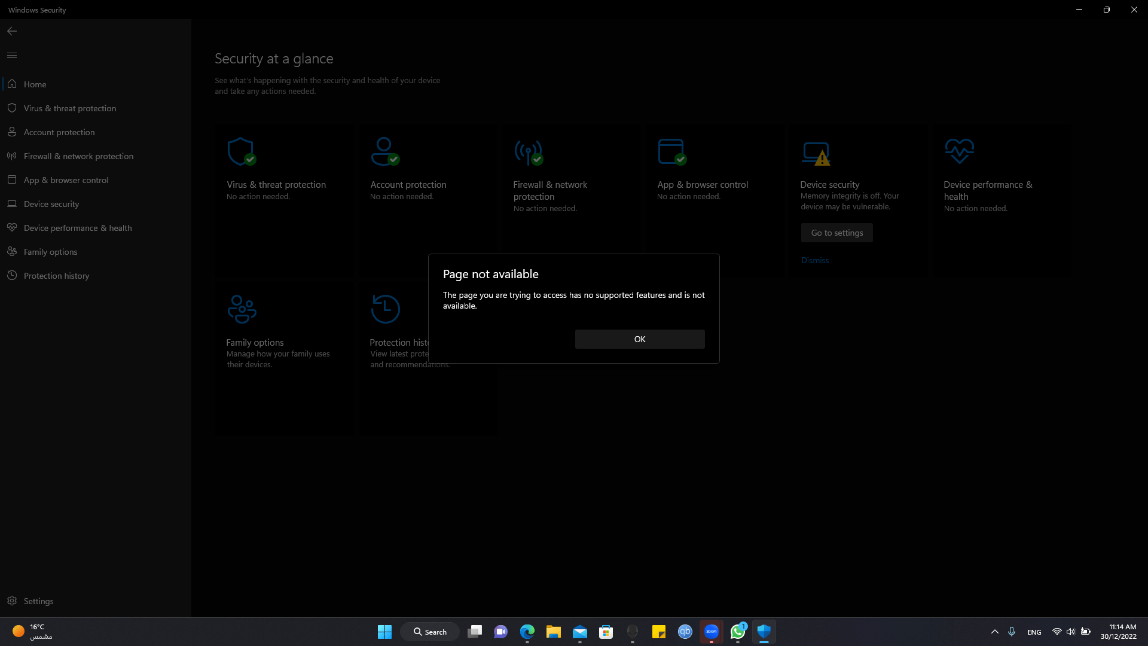Open the ENG language switcher in taskbar

1034,632
